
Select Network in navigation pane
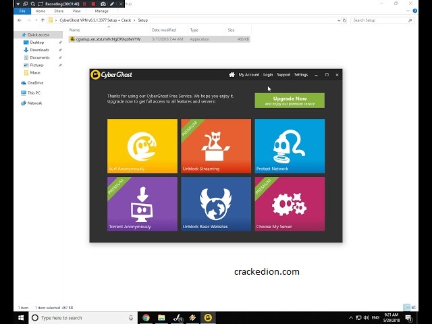(34, 103)
